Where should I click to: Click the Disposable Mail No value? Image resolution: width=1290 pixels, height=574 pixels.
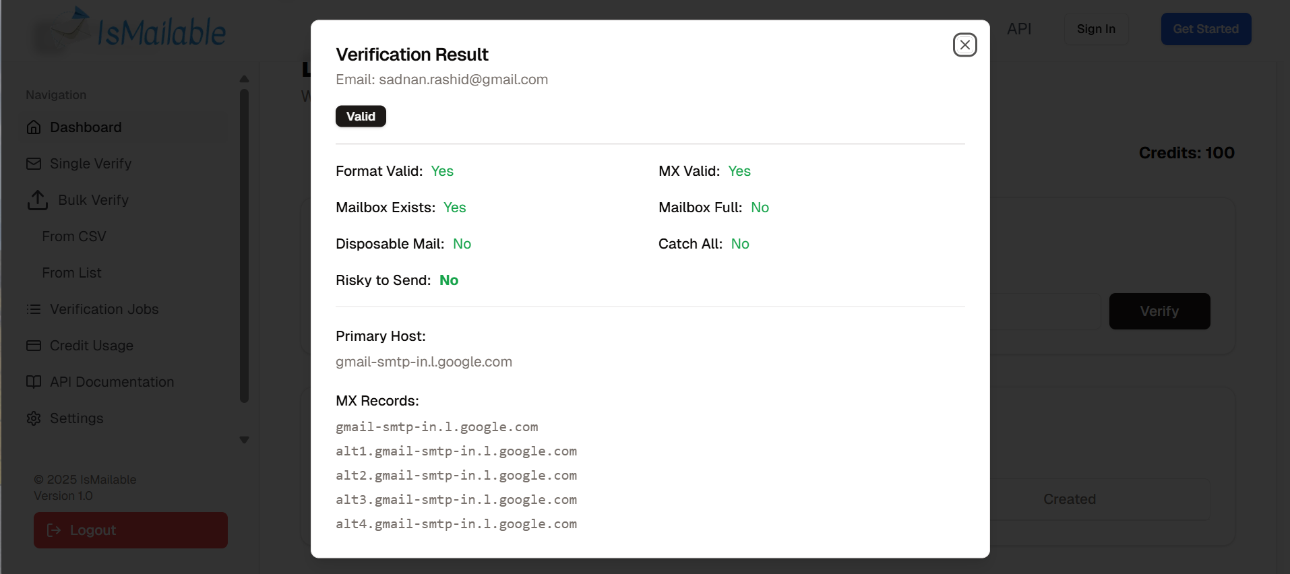[462, 244]
